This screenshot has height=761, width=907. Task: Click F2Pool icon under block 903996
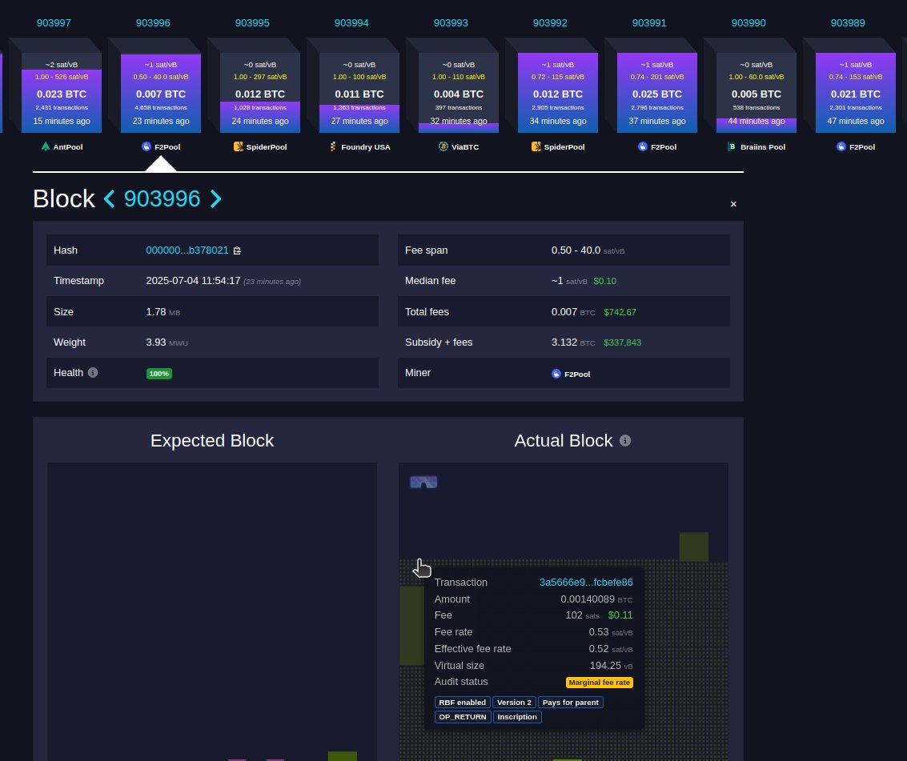point(146,147)
